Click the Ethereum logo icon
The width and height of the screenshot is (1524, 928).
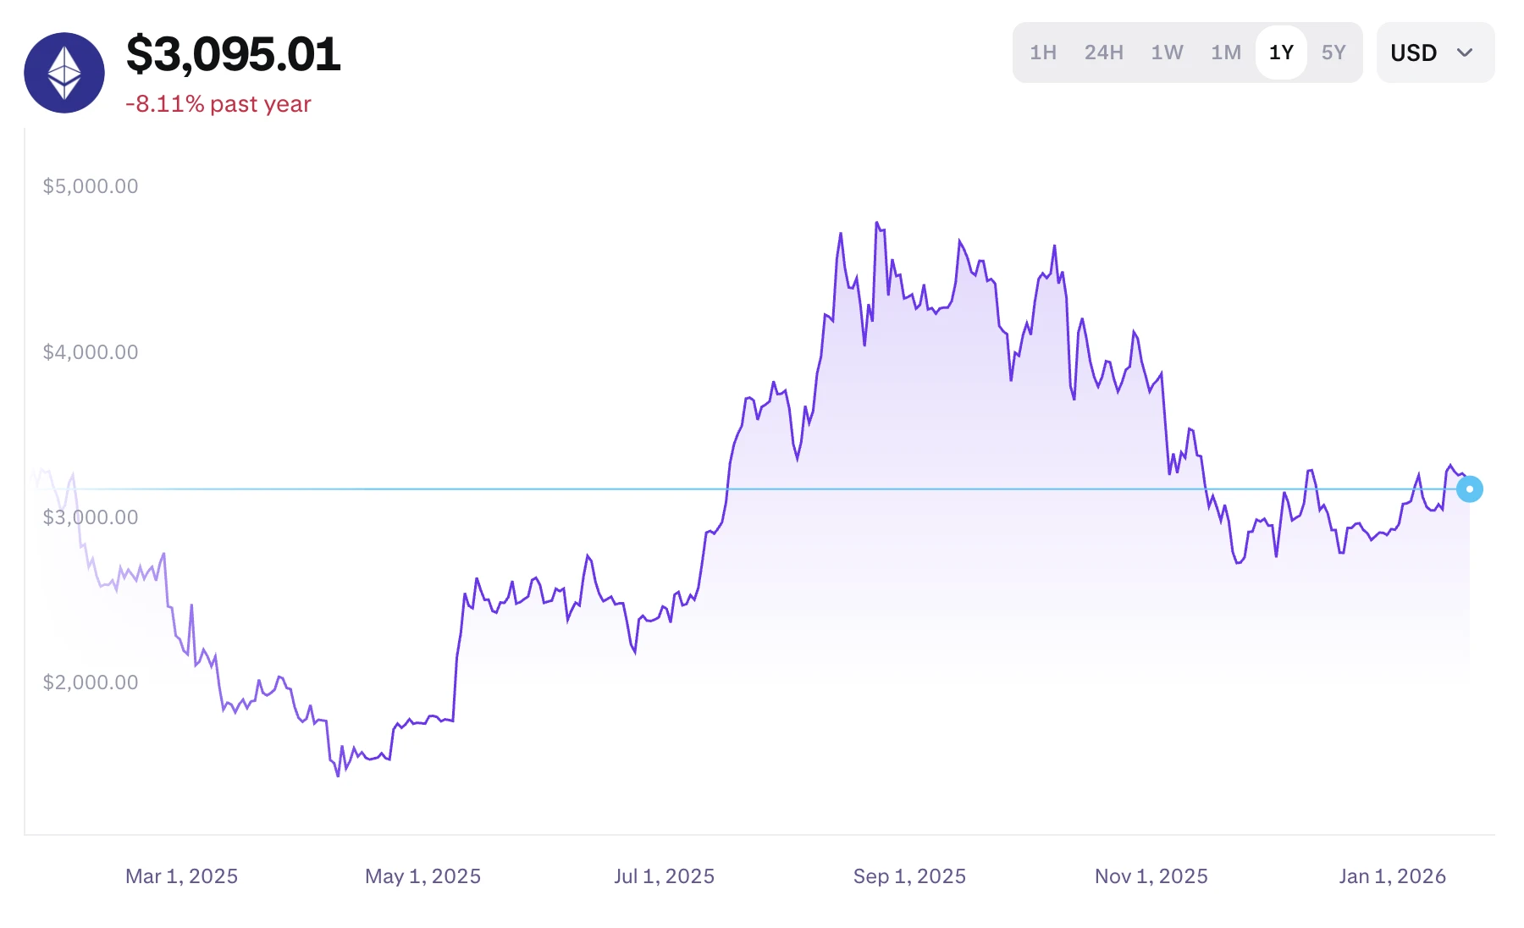click(x=64, y=73)
